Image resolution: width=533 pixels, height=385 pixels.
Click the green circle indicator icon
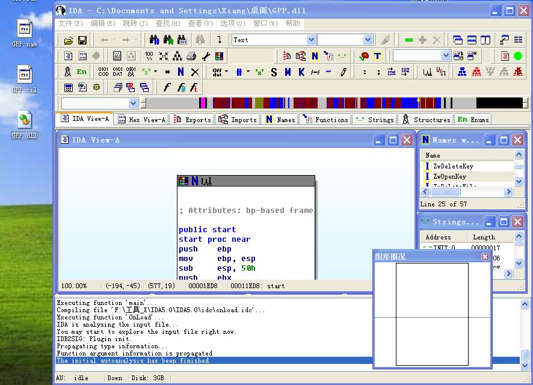(x=518, y=56)
